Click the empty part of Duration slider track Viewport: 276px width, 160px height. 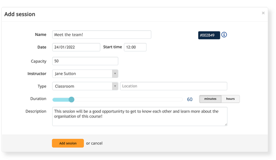tap(129, 100)
